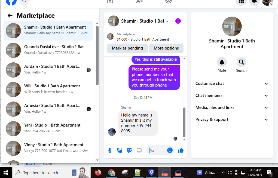278x178 pixels.
Task: Show hidden system tray icons chevron
Action: pyautogui.click(x=223, y=173)
